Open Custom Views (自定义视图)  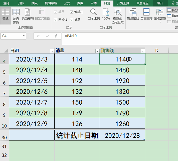tap(43, 14)
